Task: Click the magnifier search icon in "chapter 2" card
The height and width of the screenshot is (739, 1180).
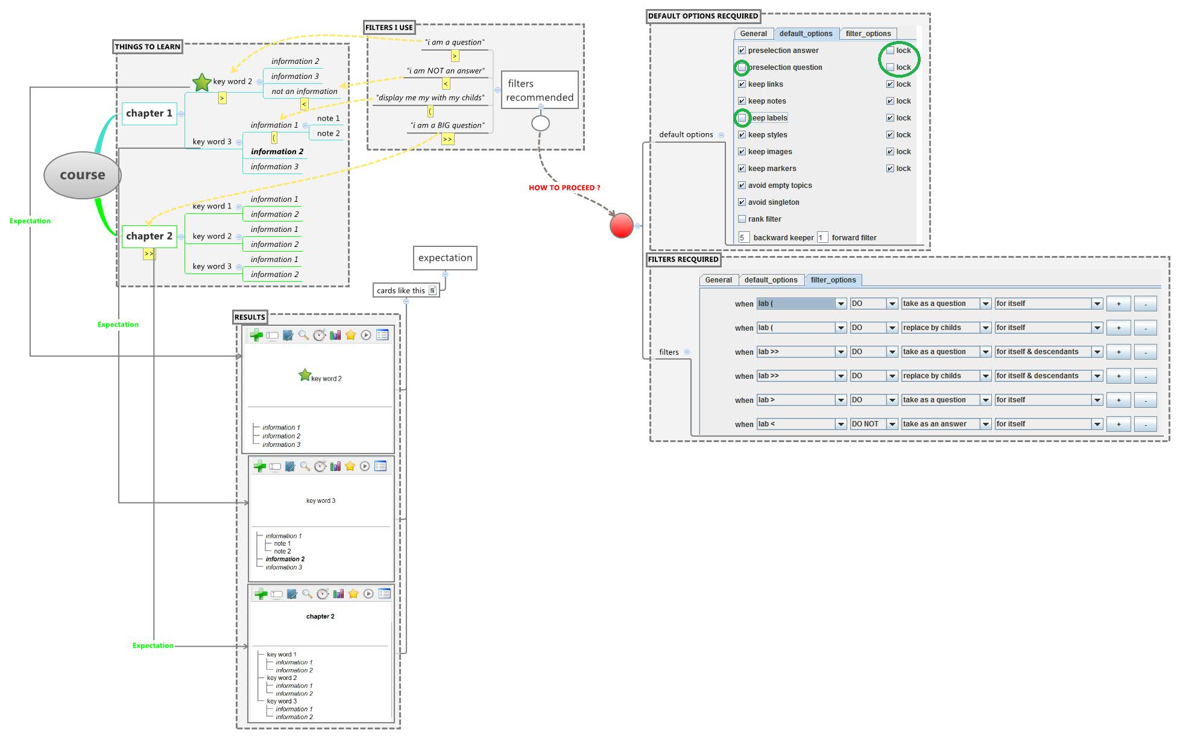Action: tap(308, 594)
